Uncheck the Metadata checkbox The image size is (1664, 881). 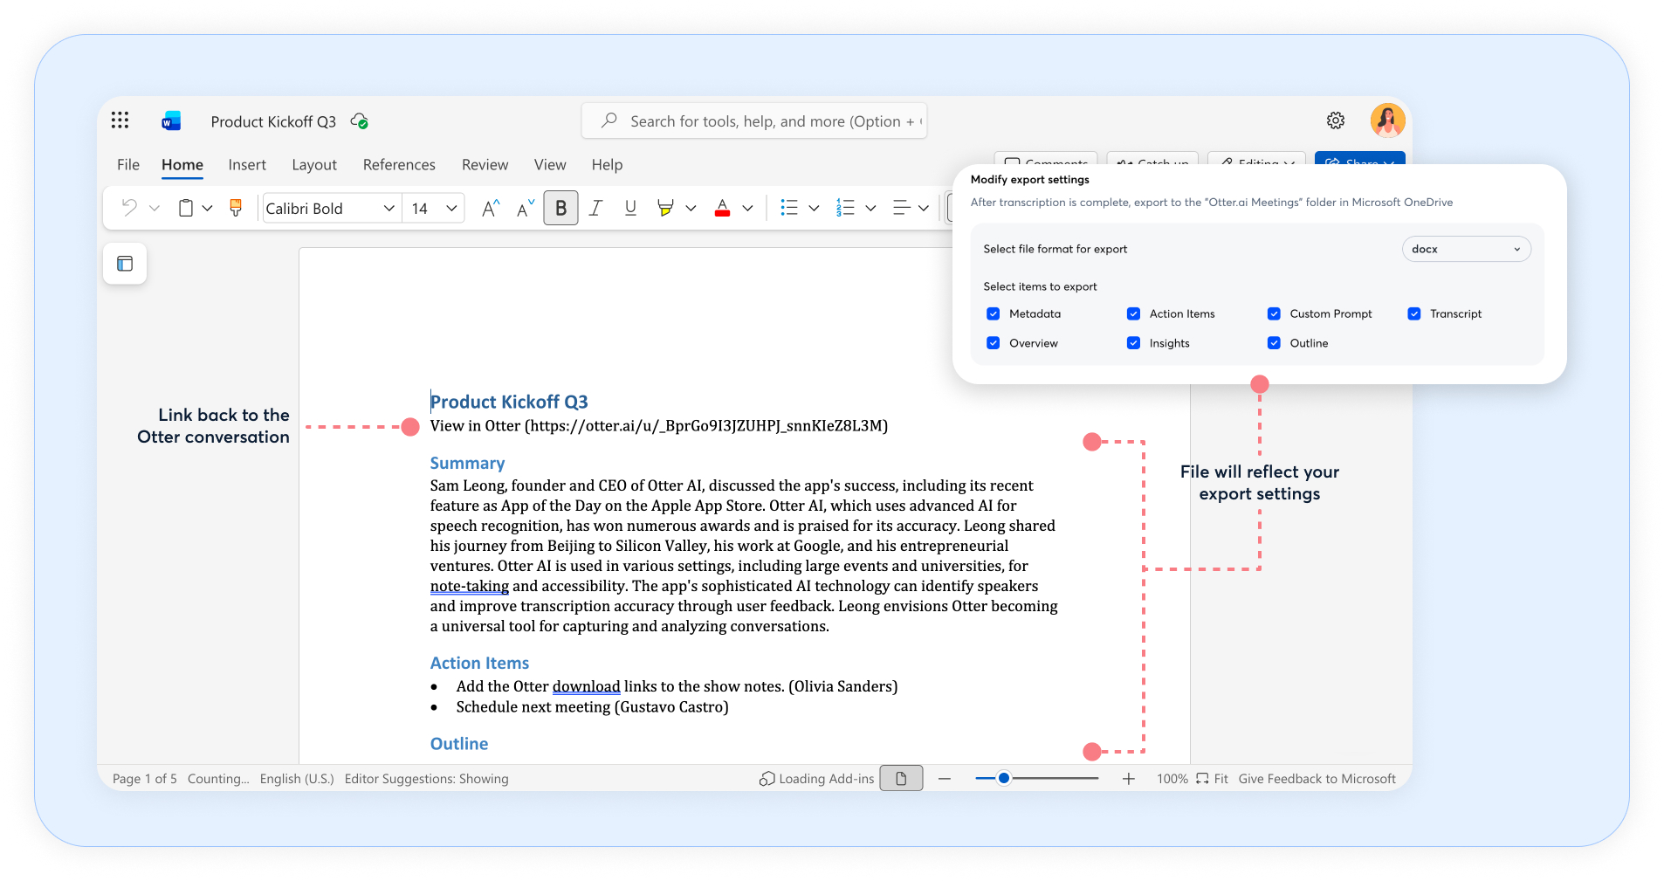point(993,313)
